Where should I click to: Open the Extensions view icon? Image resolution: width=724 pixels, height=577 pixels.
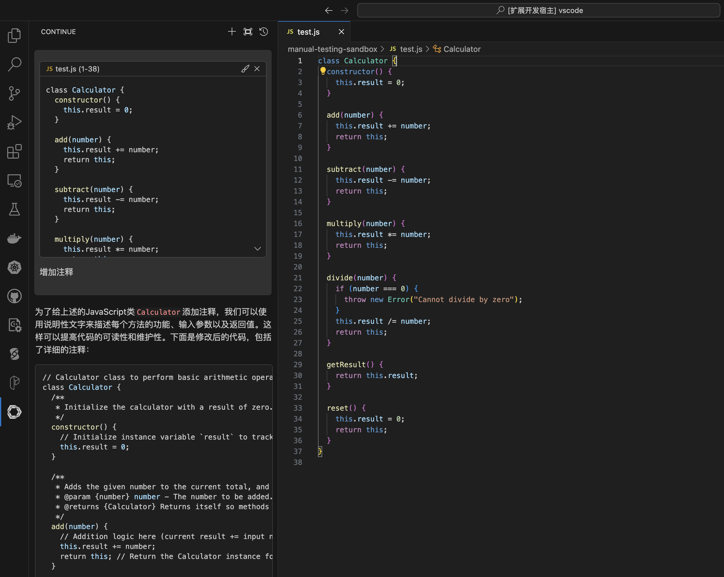click(x=14, y=152)
